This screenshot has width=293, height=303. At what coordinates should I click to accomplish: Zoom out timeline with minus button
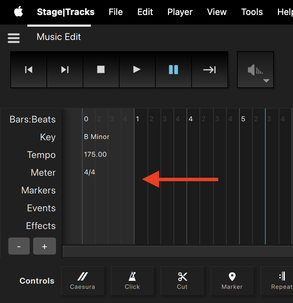(19, 246)
